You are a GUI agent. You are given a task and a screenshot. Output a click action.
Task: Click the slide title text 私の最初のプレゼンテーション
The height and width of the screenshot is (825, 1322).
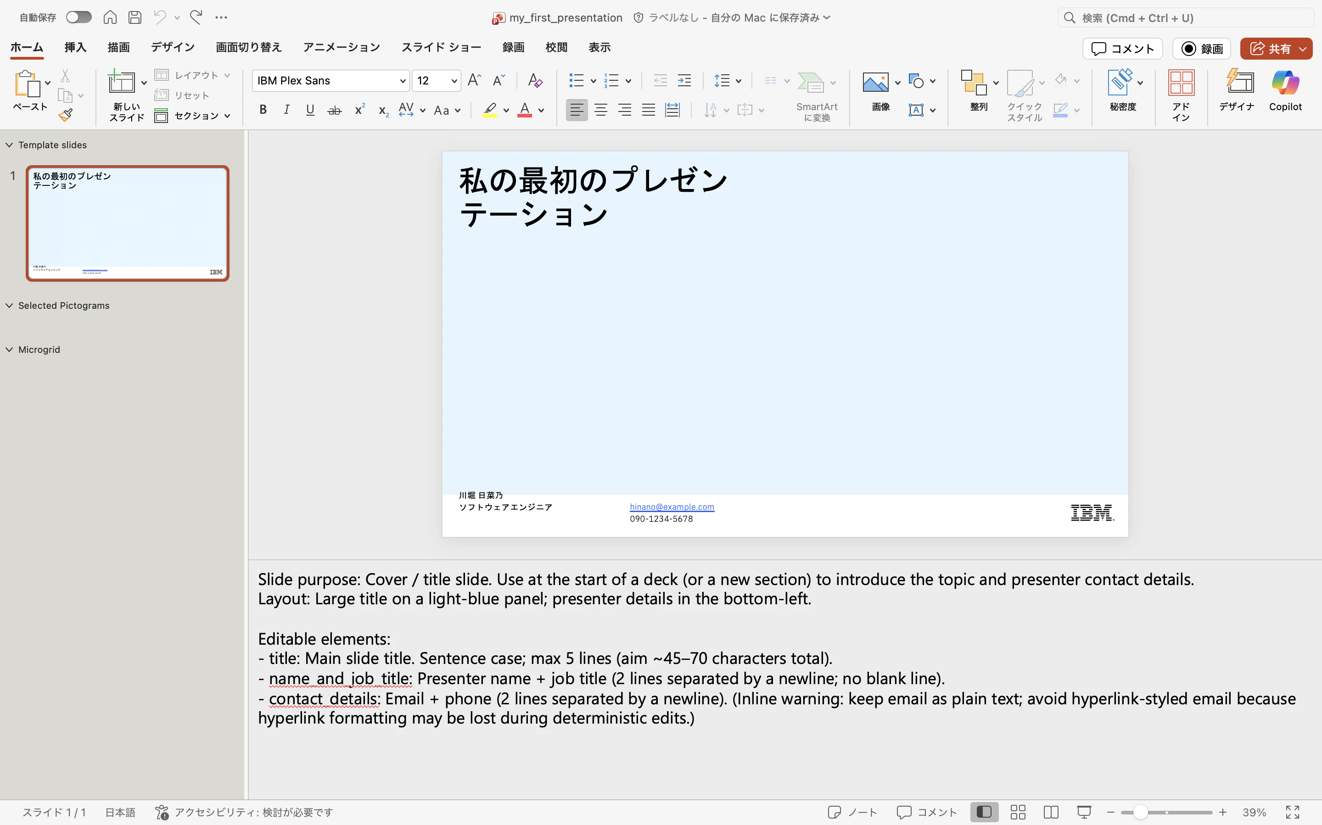[x=593, y=197]
